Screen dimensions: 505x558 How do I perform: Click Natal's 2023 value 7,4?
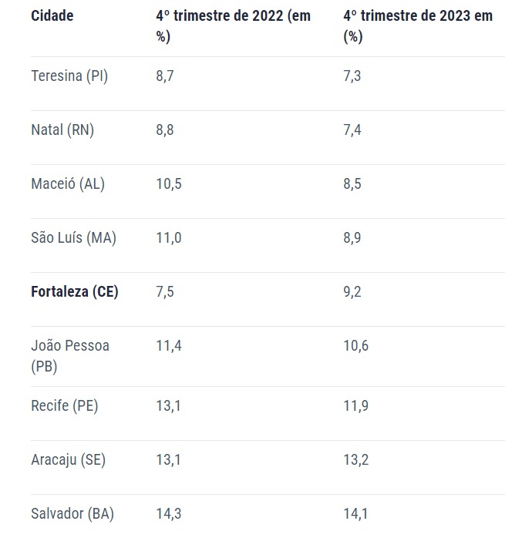352,130
